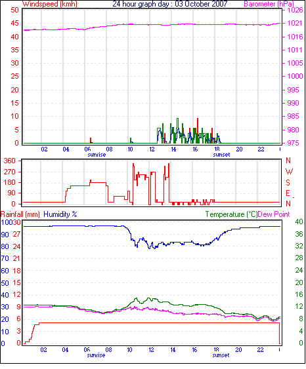Screen dimensions: 306x369
Task: Click the 22 hour tick on bottom graph
Action: 260,350
